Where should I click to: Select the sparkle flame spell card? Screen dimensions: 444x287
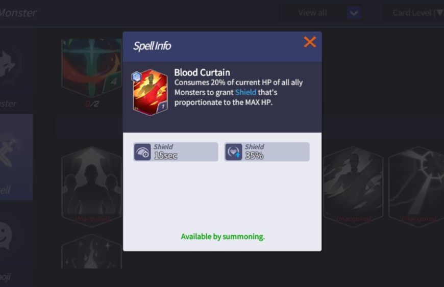[92, 251]
